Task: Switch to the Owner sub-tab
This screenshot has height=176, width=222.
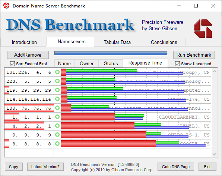Action: [86, 63]
